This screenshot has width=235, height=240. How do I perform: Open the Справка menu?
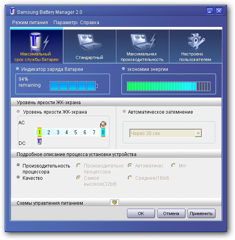89,23
